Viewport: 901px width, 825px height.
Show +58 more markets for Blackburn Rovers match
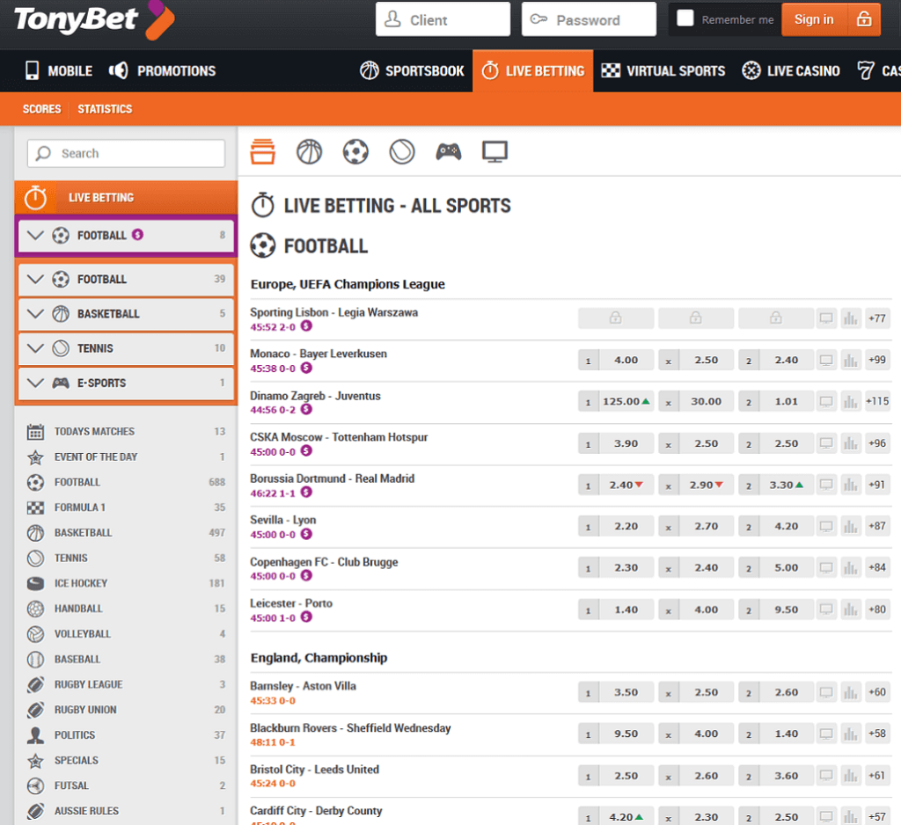click(877, 734)
